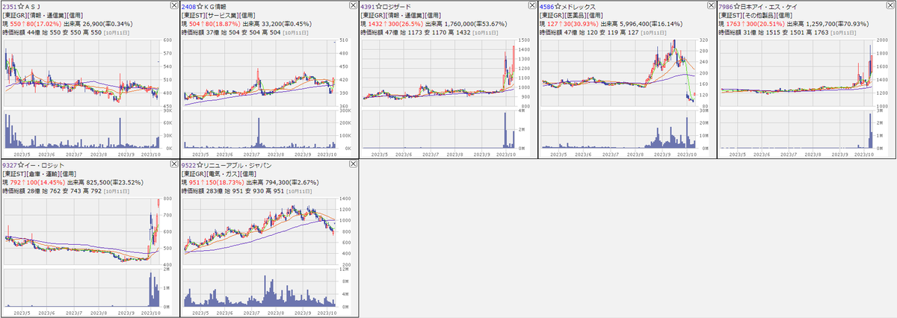Viewport: 897px width, 318px height.
Task: Click the 4391 ロジザード price candlestick chart
Action: pyautogui.click(x=439, y=73)
